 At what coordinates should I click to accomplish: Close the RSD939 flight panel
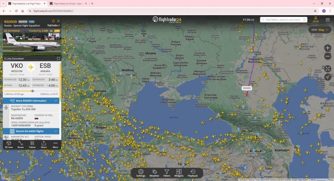[x=58, y=21]
